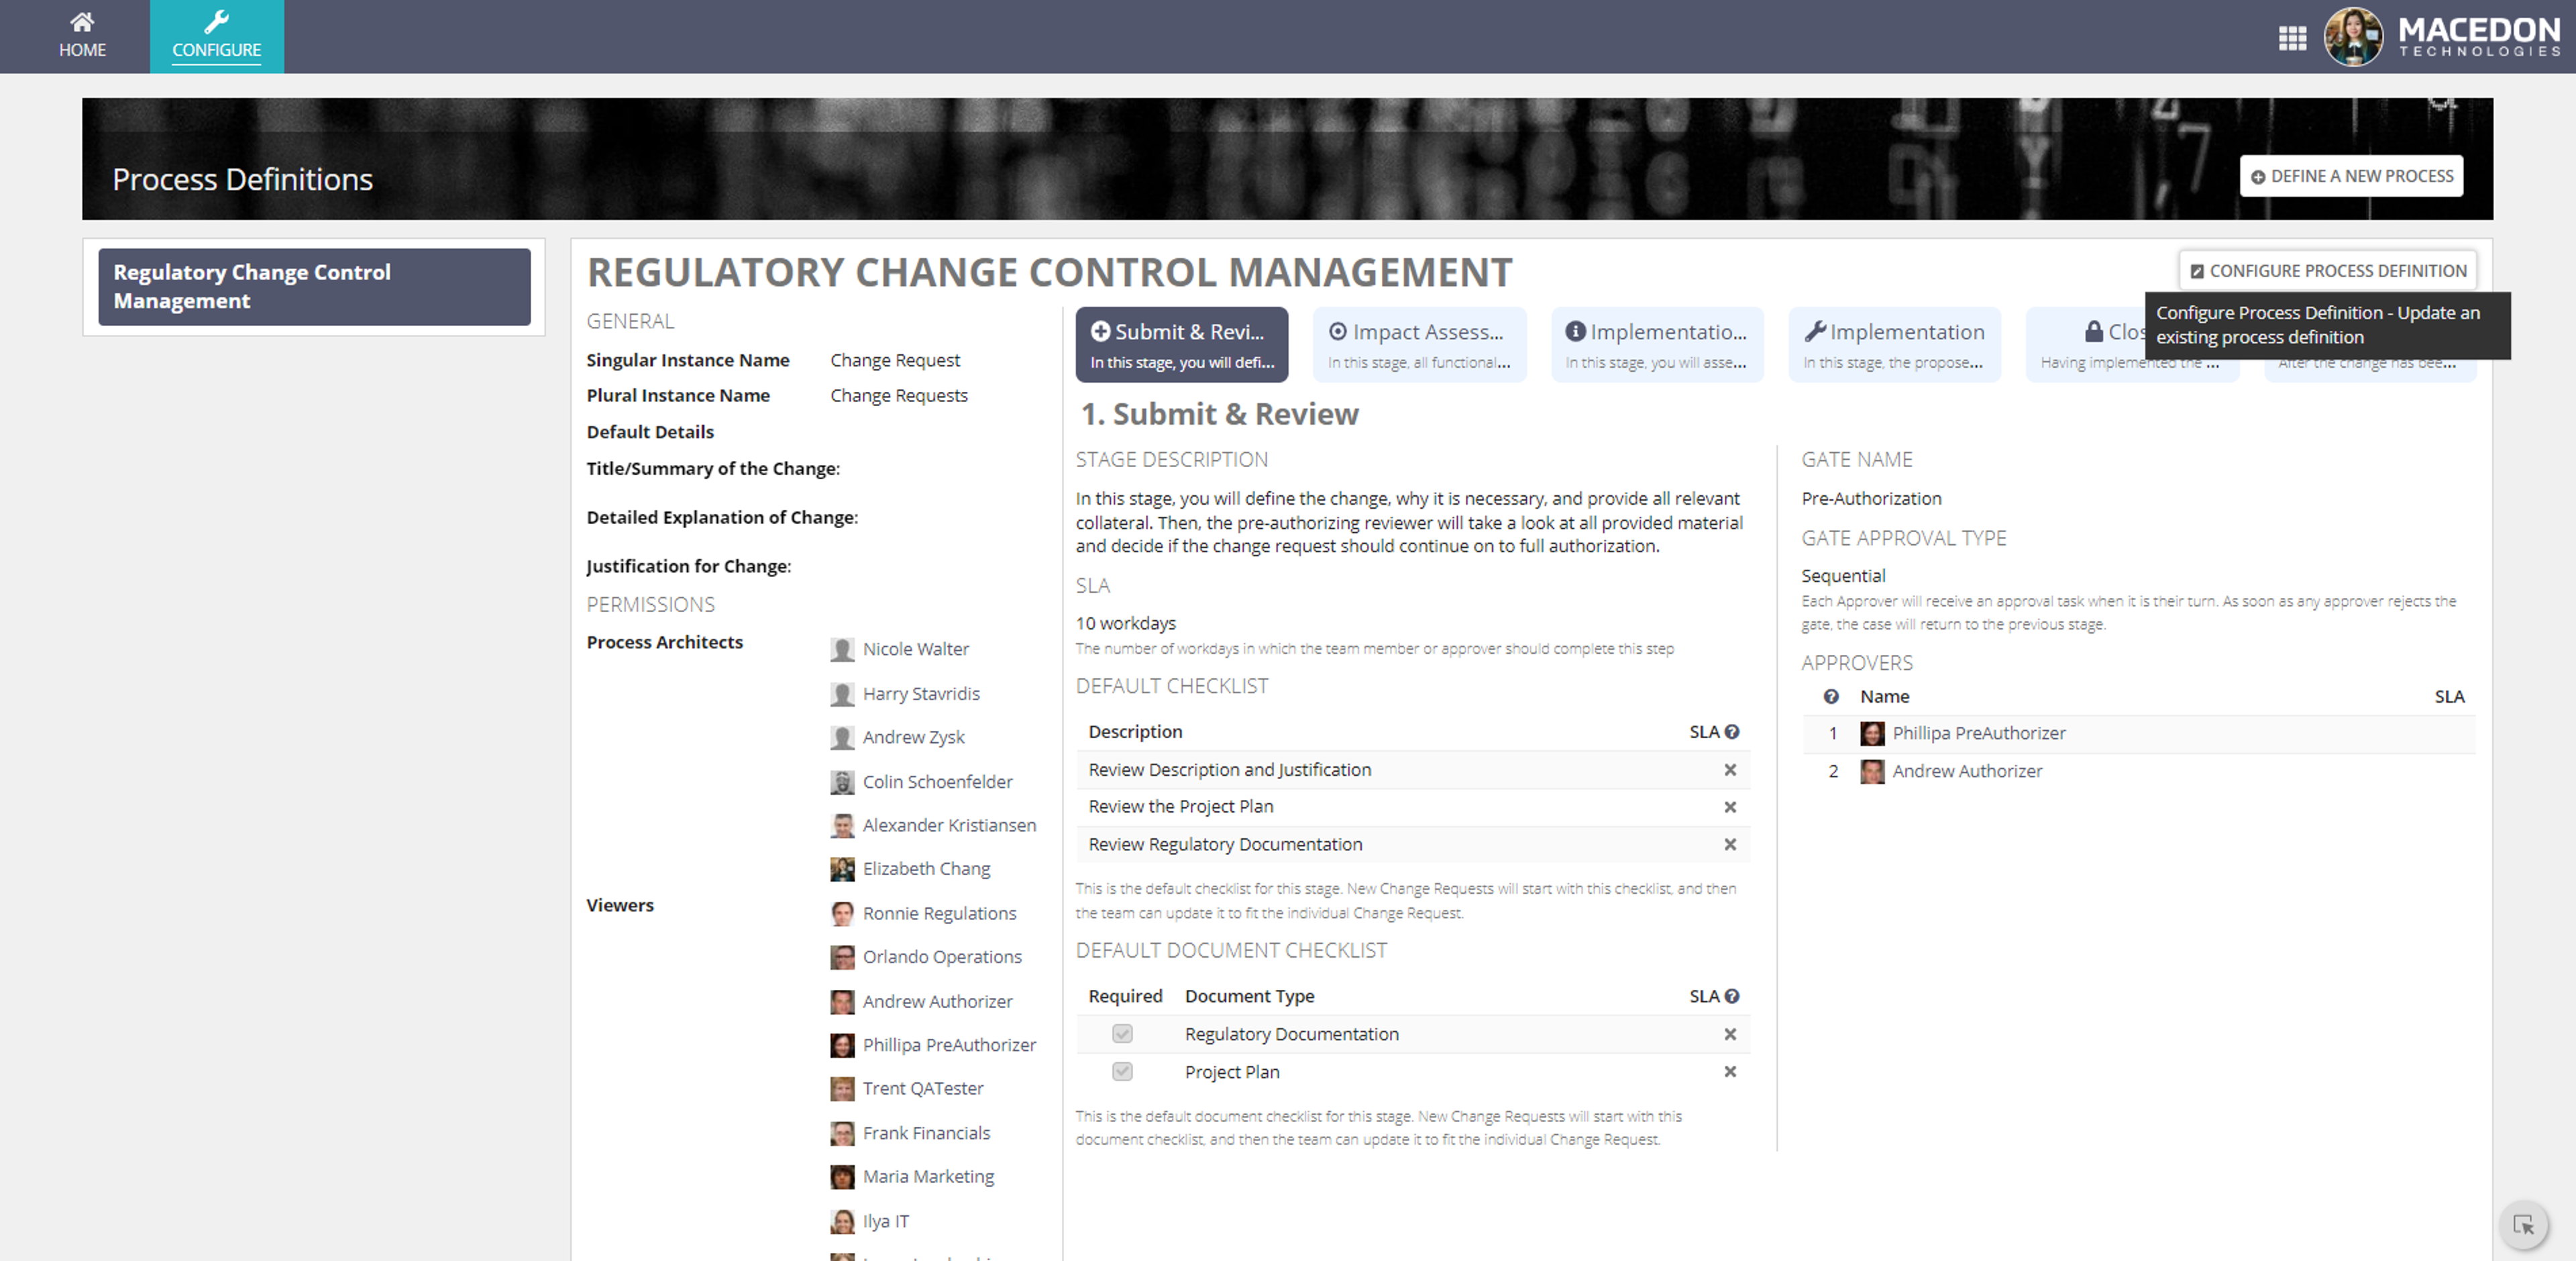Click Configure Process Definition button
This screenshot has width=2576, height=1261.
(2328, 271)
